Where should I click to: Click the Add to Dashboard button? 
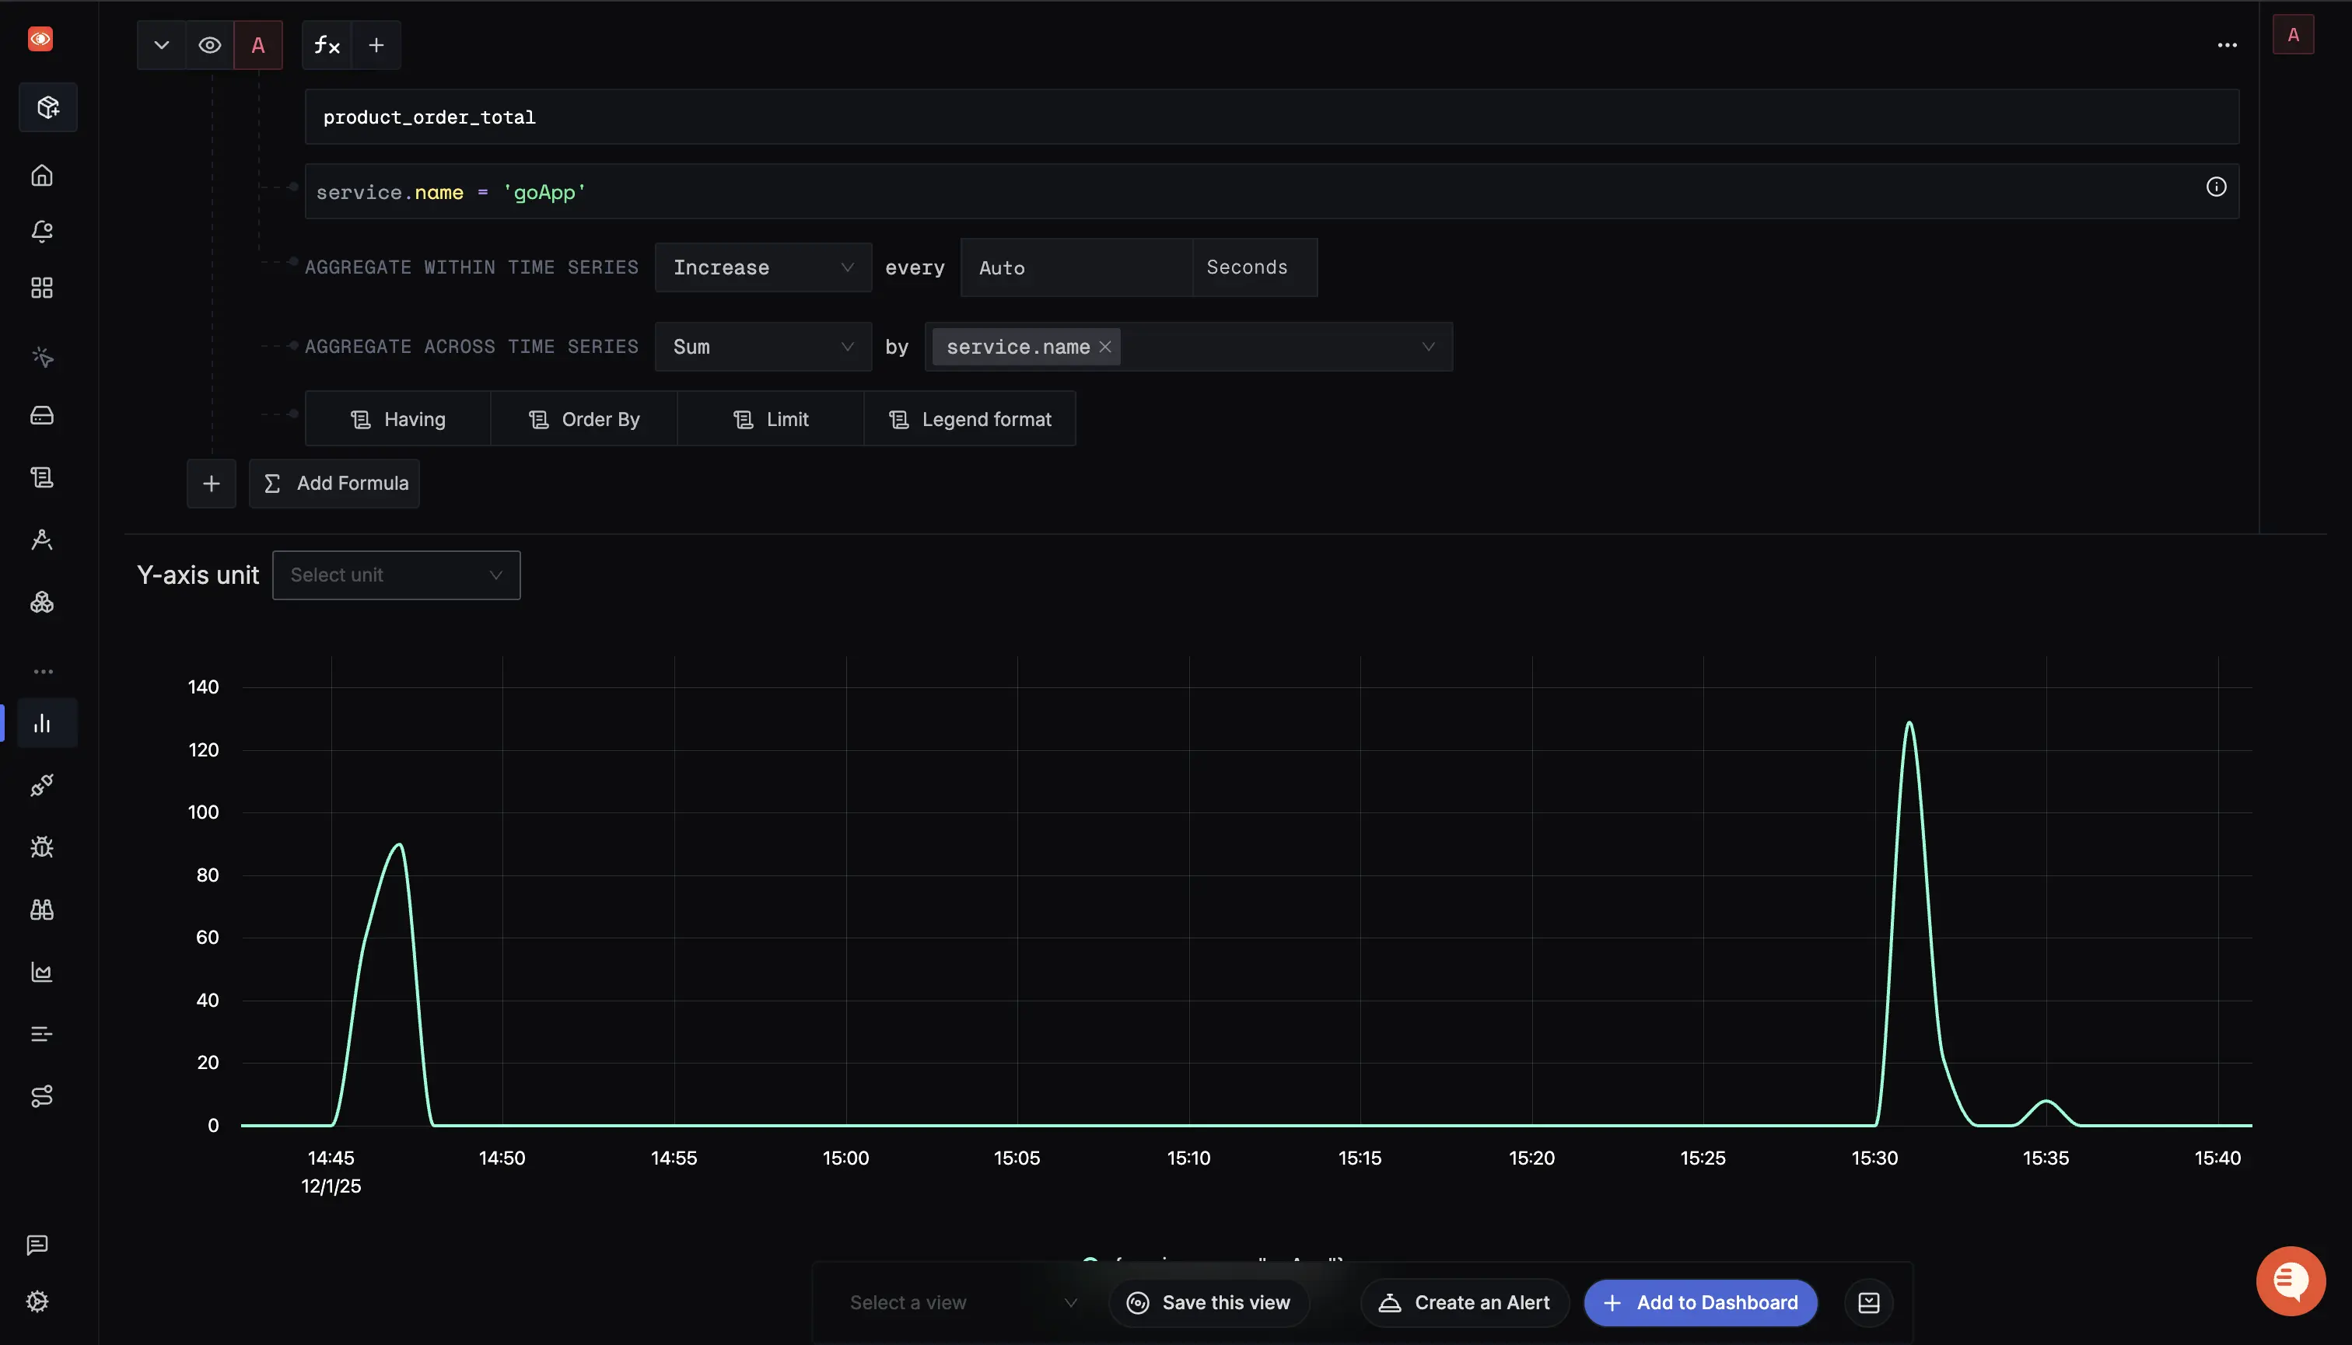pyautogui.click(x=1700, y=1301)
